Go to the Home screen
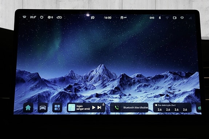The height and width of the screenshot is (139, 209). click(x=28, y=107)
